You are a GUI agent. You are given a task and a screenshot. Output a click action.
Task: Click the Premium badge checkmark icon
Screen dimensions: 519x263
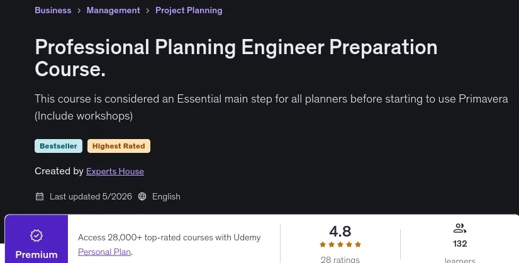click(x=36, y=235)
